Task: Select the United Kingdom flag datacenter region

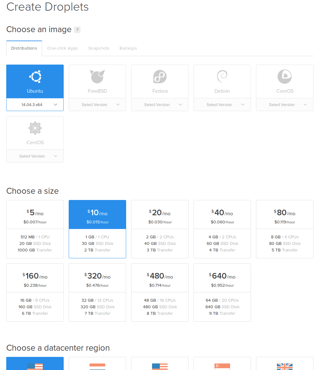Action: tap(284, 365)
